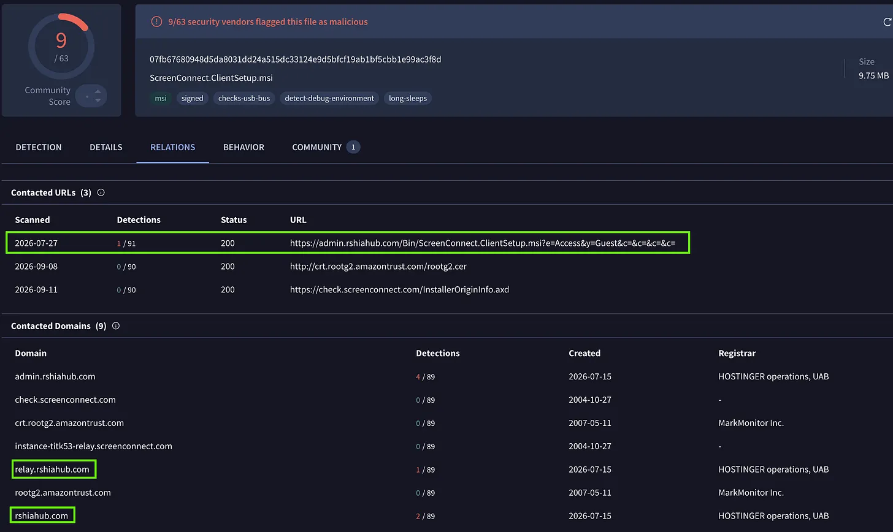Open the crt.rootg2.amazontrust.com rootg2.cer URL

(x=378, y=267)
